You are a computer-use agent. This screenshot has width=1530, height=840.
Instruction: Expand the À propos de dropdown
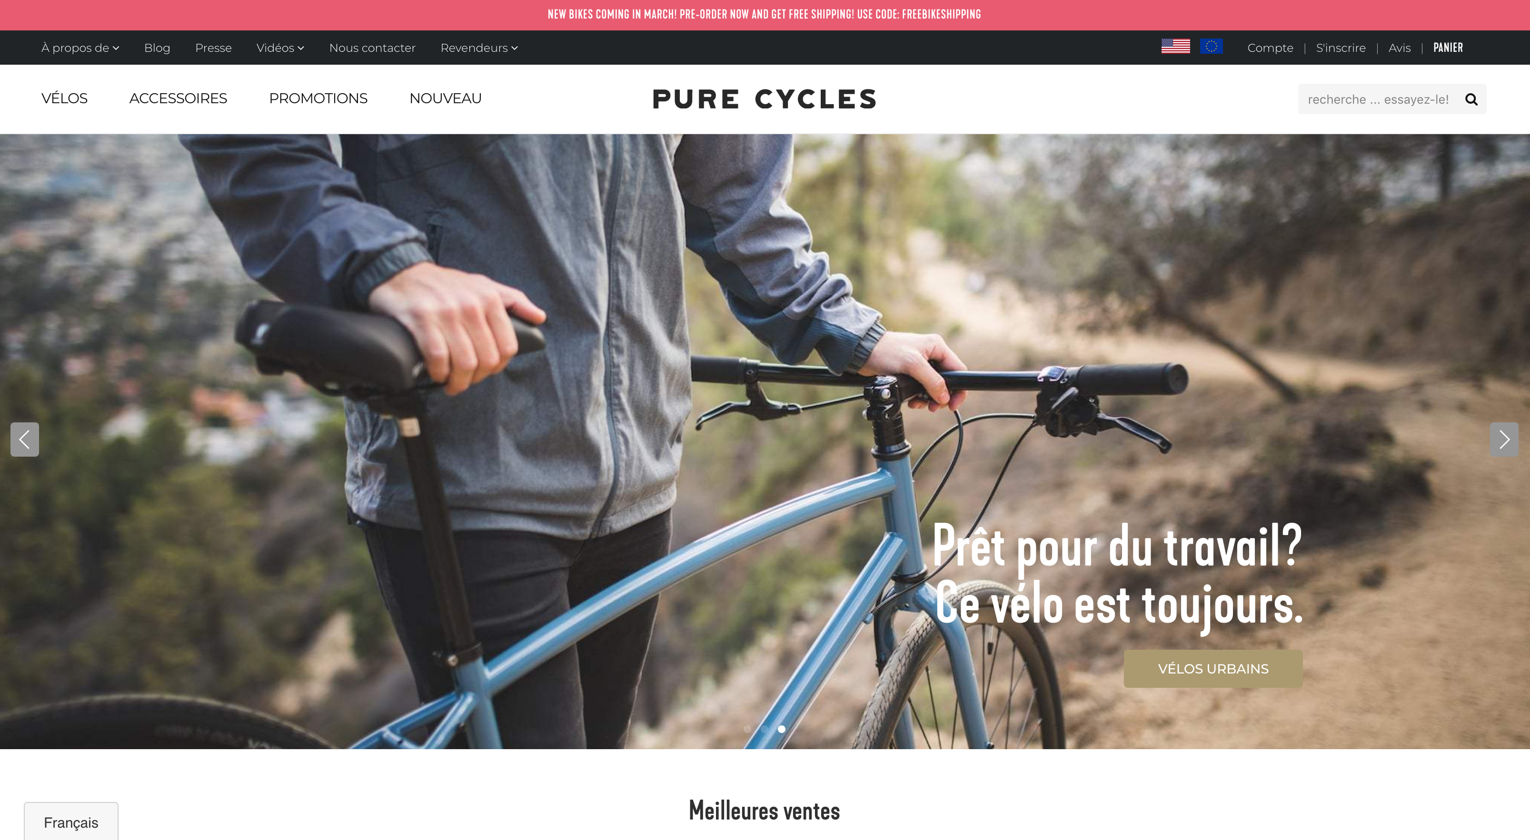point(80,48)
